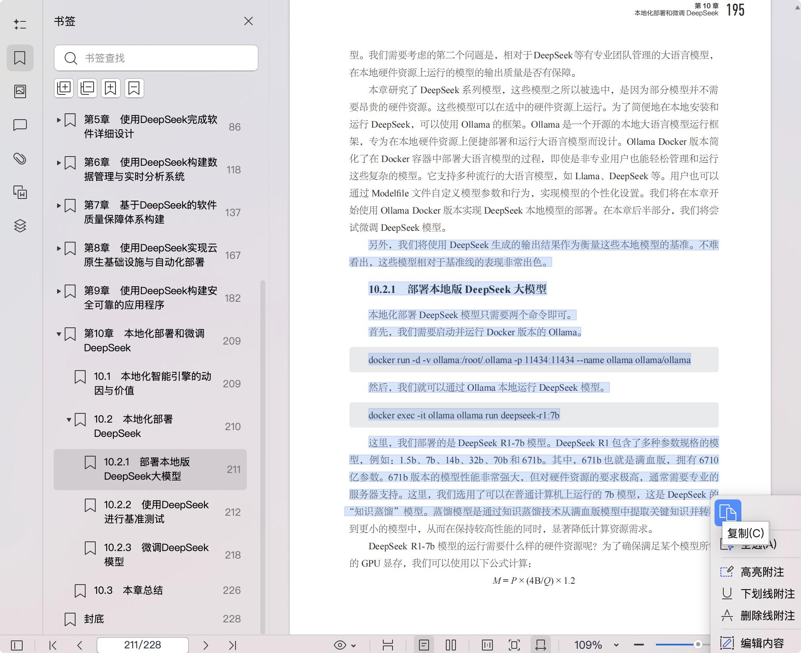This screenshot has height=653, width=801.
Task: Open bookmark 第8章 云原生基础设施与自动化部署
Action: (150, 255)
